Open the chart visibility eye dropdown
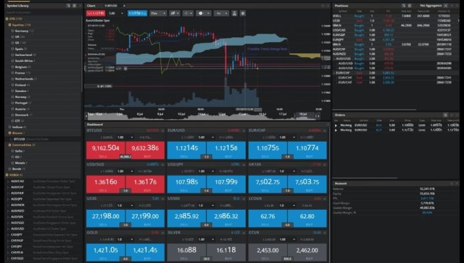The height and width of the screenshot is (263, 464). click(x=203, y=13)
